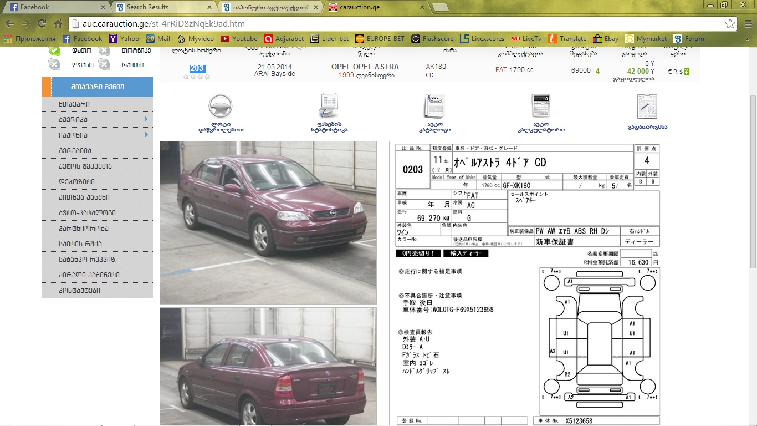The image size is (757, 426).
Task: Expand the იაპონია sidebar submenu
Action: (146, 135)
